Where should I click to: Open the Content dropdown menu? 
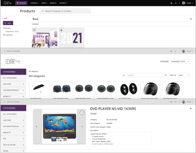pos(34,3)
